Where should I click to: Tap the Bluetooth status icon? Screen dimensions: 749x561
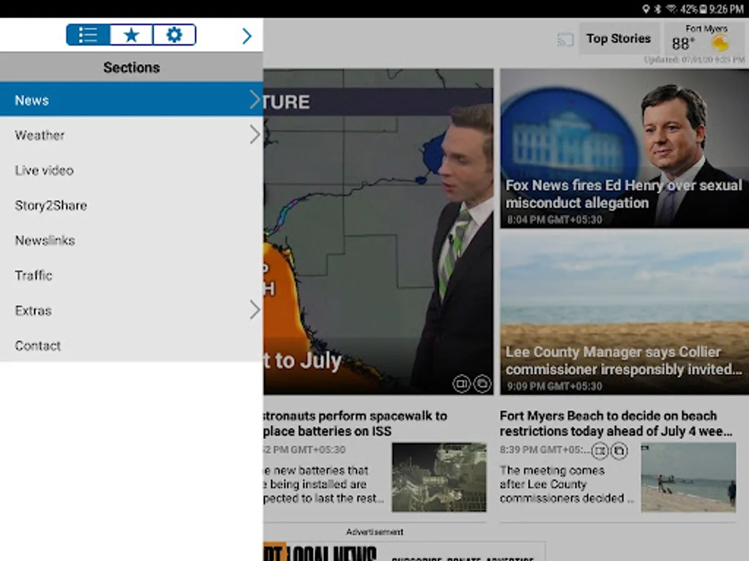tap(658, 9)
